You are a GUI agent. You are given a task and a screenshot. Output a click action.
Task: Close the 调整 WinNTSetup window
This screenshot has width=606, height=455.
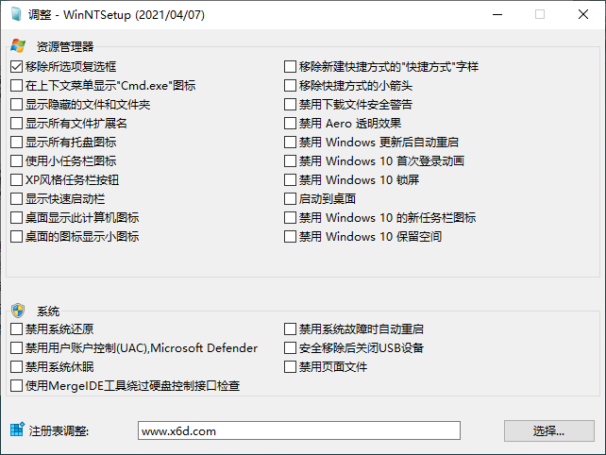tap(583, 14)
